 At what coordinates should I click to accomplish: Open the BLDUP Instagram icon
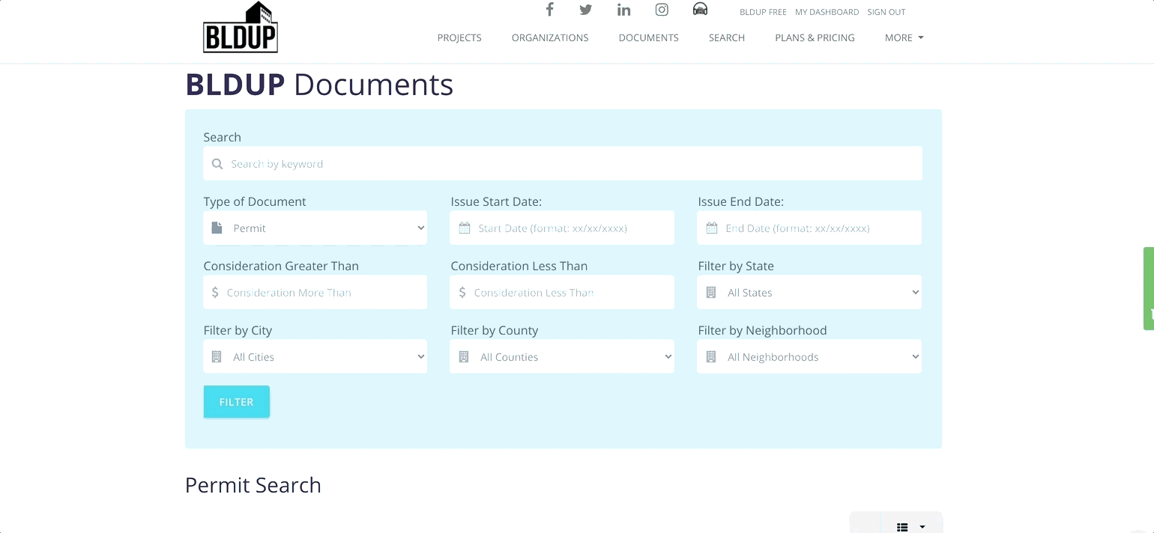pos(662,10)
